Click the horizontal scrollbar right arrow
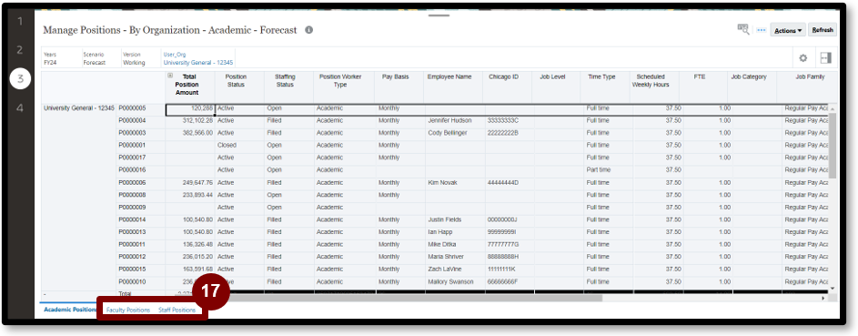858x336 pixels. click(823, 299)
